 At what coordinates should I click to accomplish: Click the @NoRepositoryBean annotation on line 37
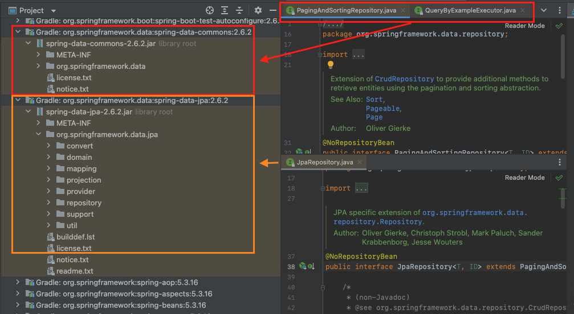click(x=361, y=257)
